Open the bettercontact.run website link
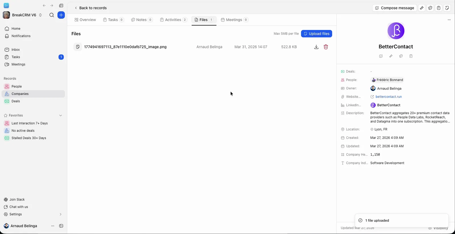 click(x=388, y=97)
